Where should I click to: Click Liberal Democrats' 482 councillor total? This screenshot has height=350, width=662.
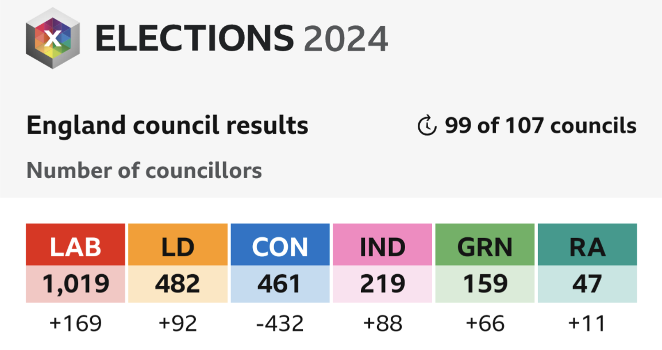[x=178, y=284]
